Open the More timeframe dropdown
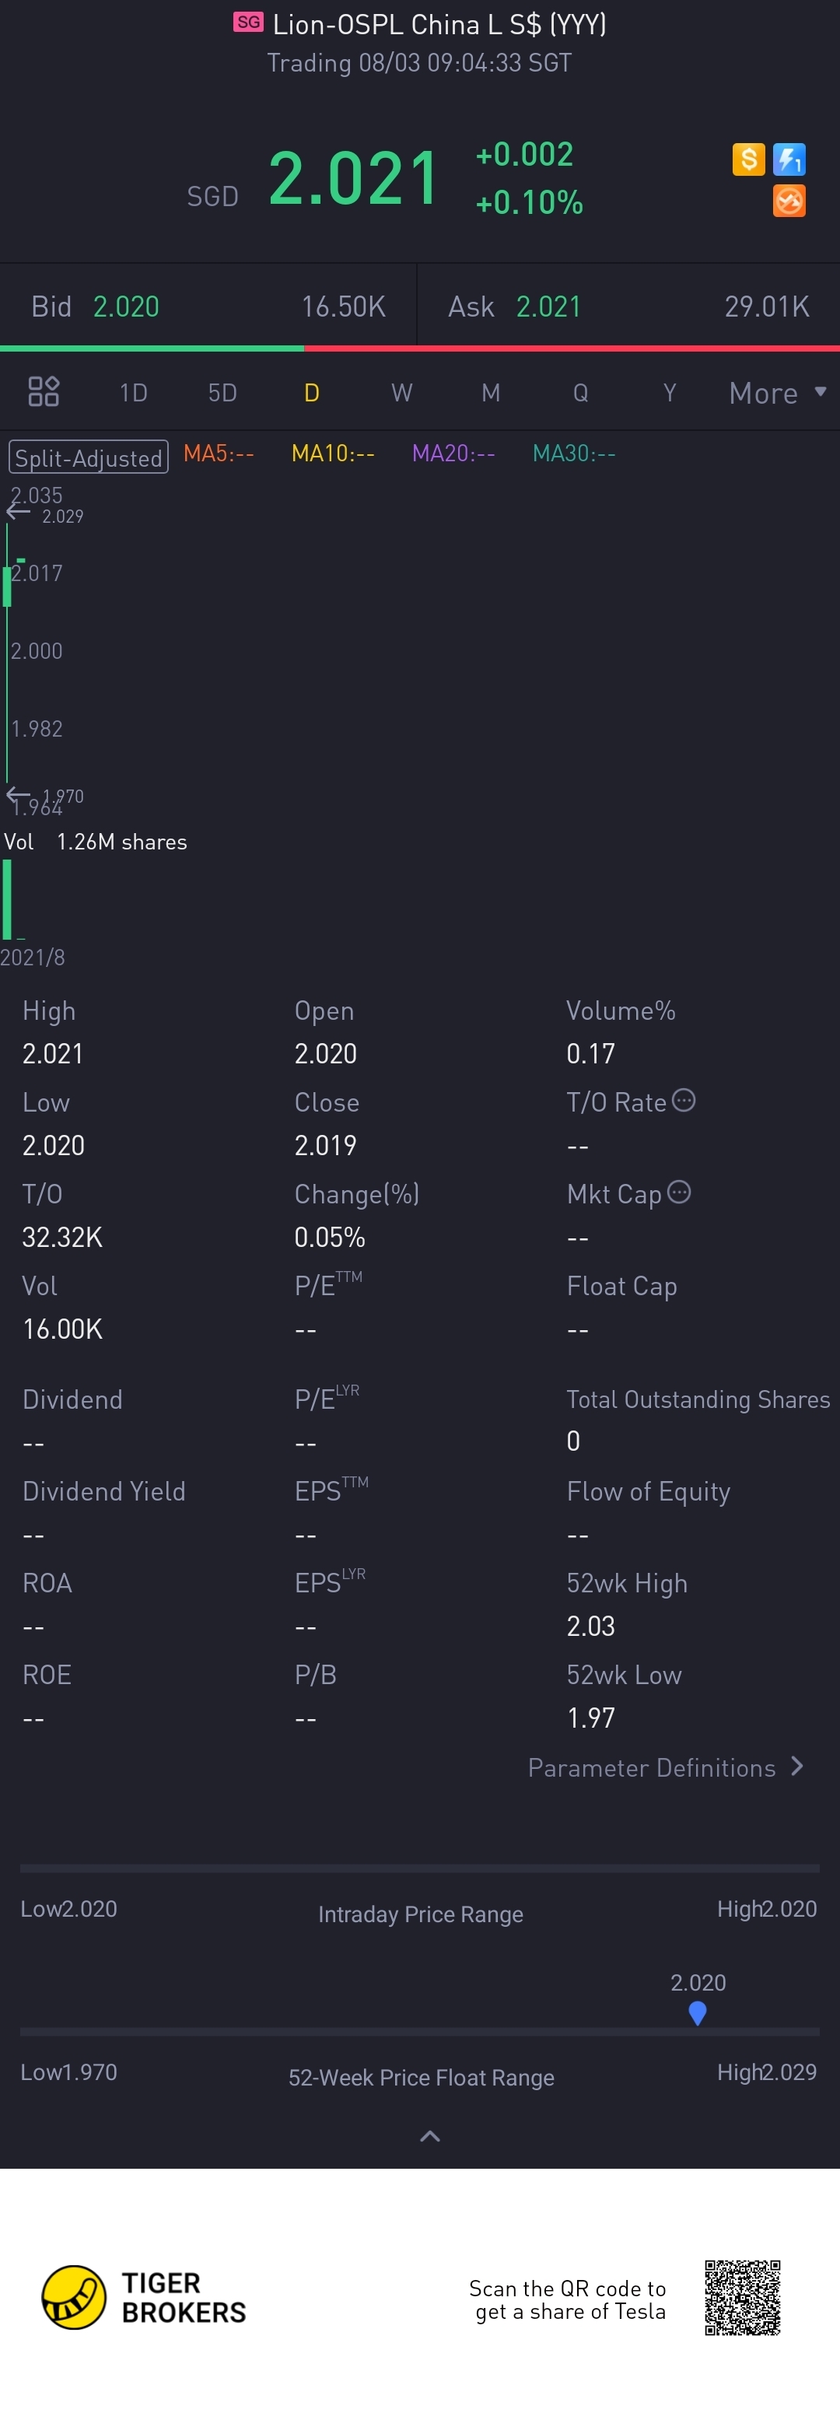 click(777, 393)
